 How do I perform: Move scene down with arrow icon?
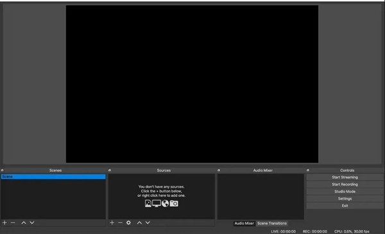point(32,222)
